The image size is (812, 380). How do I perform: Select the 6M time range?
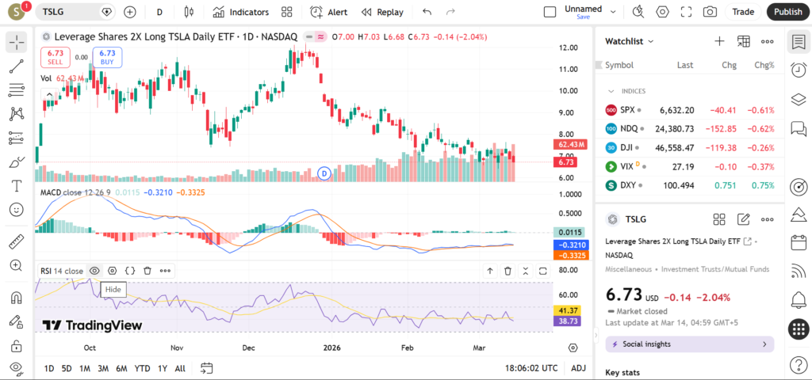pos(121,368)
